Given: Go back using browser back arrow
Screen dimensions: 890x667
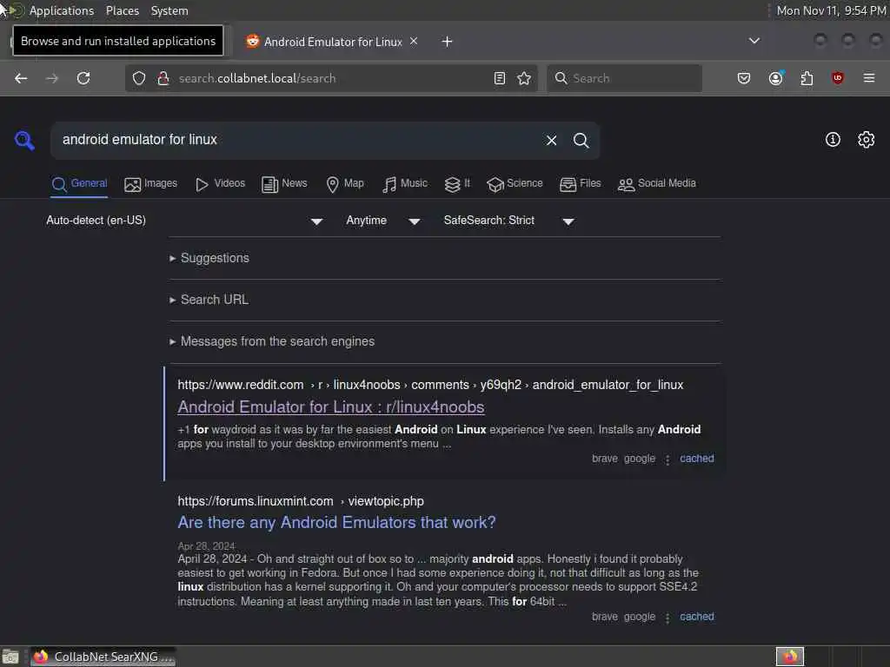Looking at the screenshot, I should [x=21, y=78].
